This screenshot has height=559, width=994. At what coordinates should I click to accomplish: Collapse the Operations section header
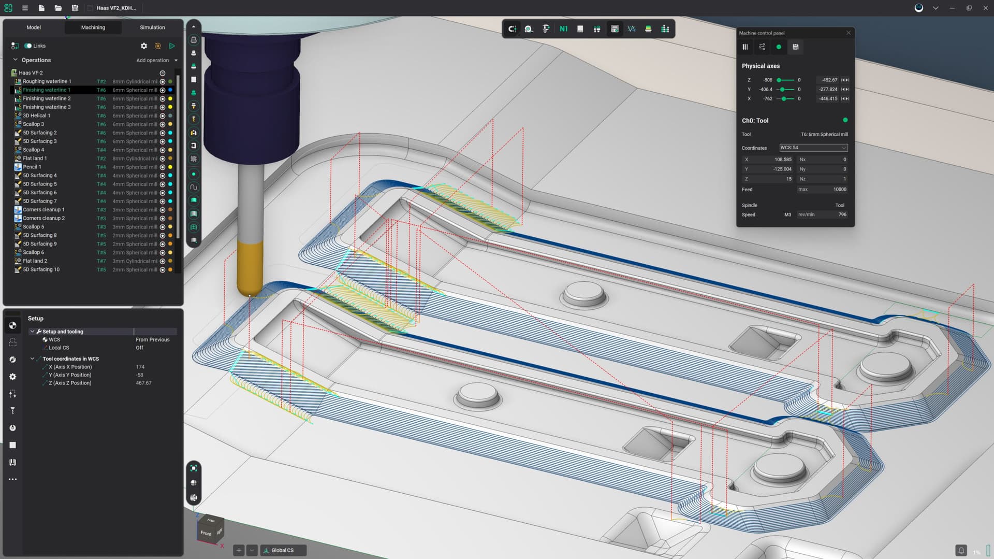pyautogui.click(x=15, y=60)
